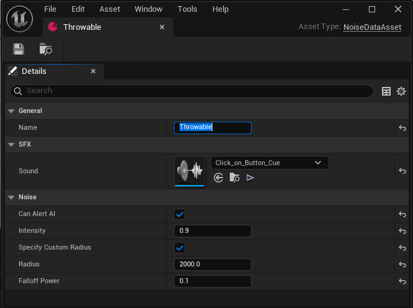
Task: Reset Intensity value to default
Action: 402,231
